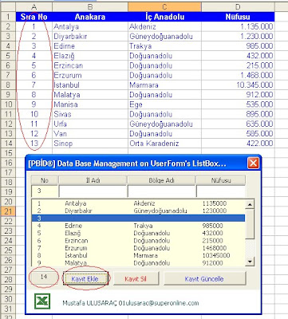This screenshot has width=288, height=319.
Task: Click the listbox scroll down arrow
Action: 250,262
